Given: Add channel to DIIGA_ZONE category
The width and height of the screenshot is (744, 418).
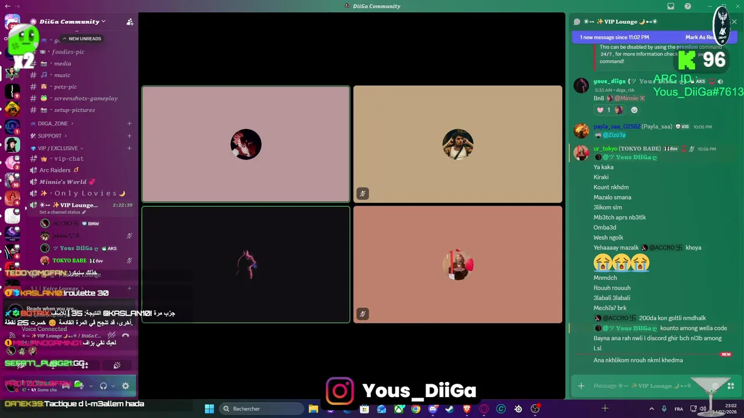Looking at the screenshot, I should point(129,124).
